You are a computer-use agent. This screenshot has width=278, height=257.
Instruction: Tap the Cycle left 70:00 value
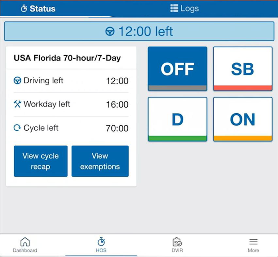click(x=117, y=128)
